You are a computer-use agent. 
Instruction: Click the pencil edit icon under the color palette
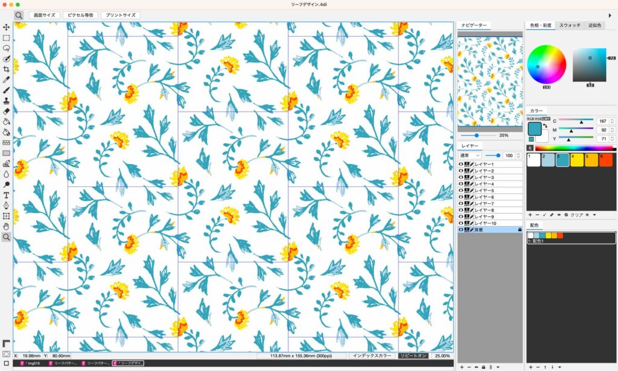point(552,215)
